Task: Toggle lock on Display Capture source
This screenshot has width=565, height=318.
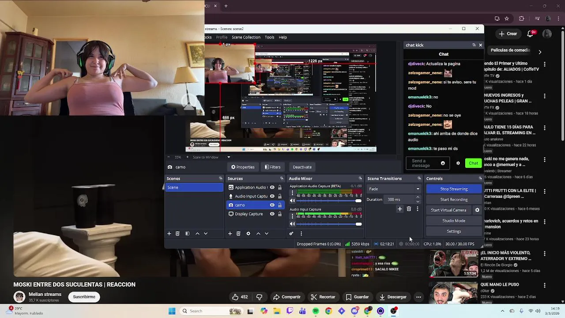Action: [279, 214]
